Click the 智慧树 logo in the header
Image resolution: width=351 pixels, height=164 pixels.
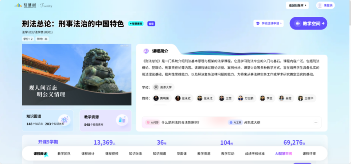click(x=24, y=5)
